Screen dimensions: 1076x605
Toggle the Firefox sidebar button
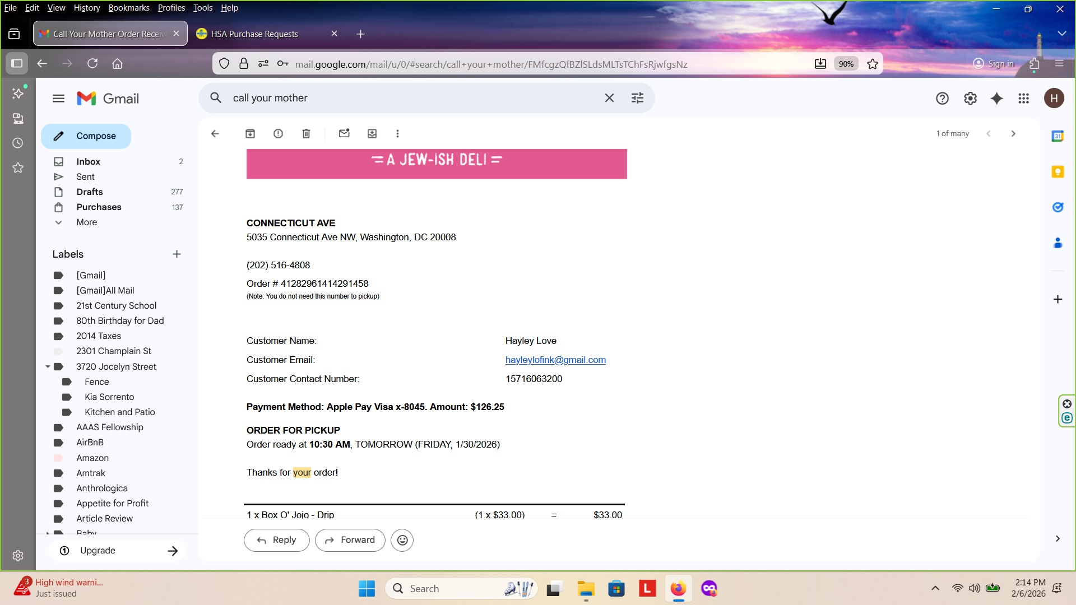17,63
